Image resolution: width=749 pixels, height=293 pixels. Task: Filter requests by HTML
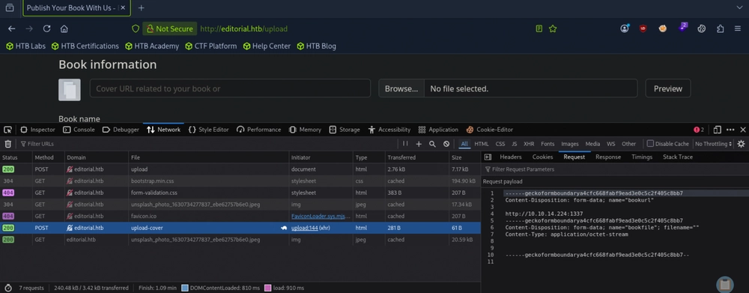pyautogui.click(x=482, y=144)
